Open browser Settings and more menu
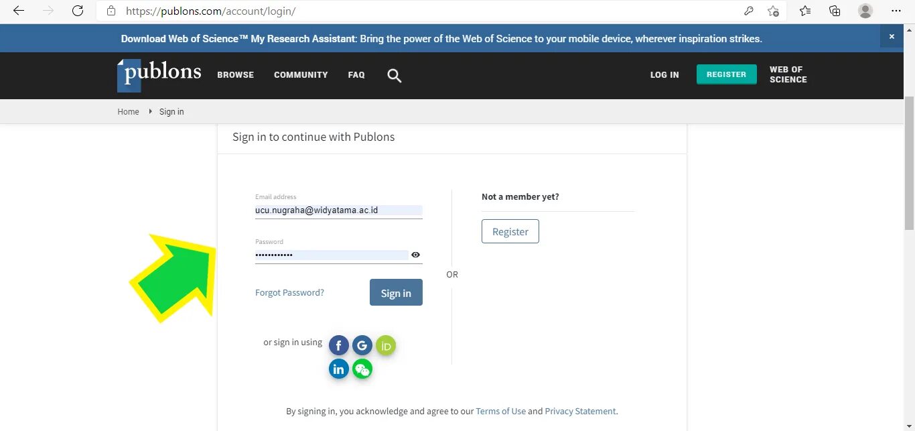This screenshot has height=431, width=915. tap(896, 11)
